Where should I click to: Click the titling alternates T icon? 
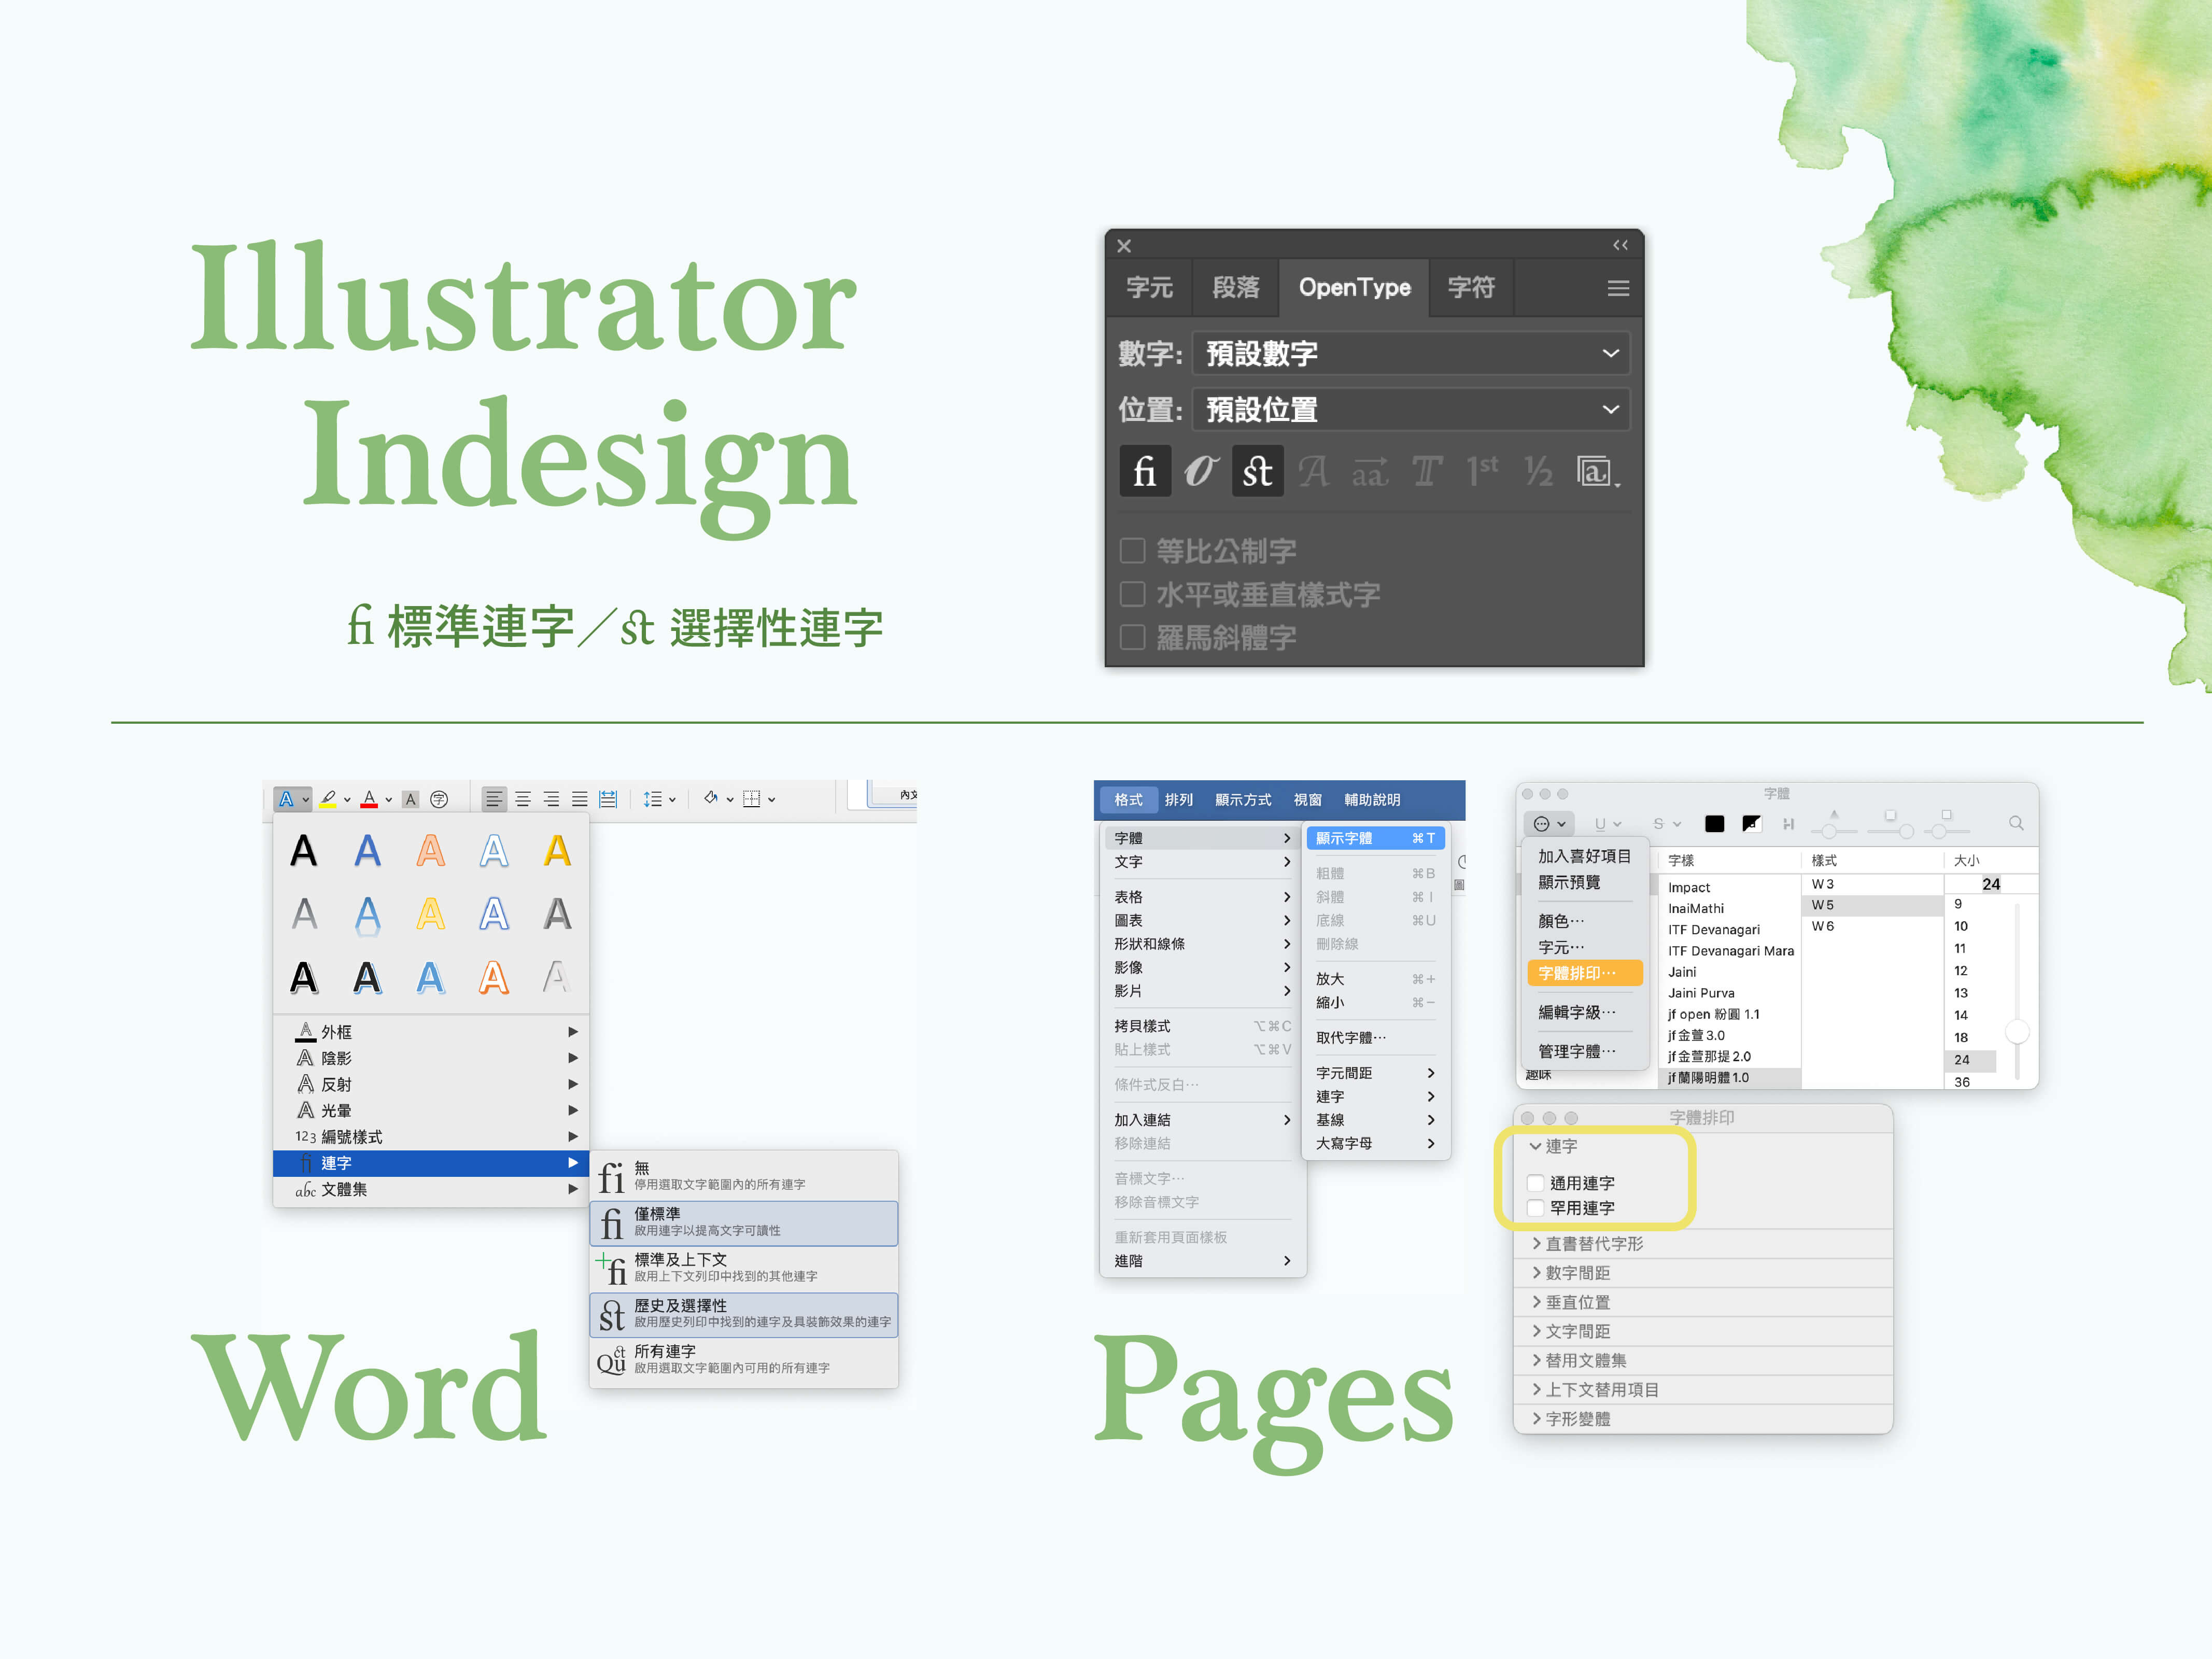pos(1427,471)
